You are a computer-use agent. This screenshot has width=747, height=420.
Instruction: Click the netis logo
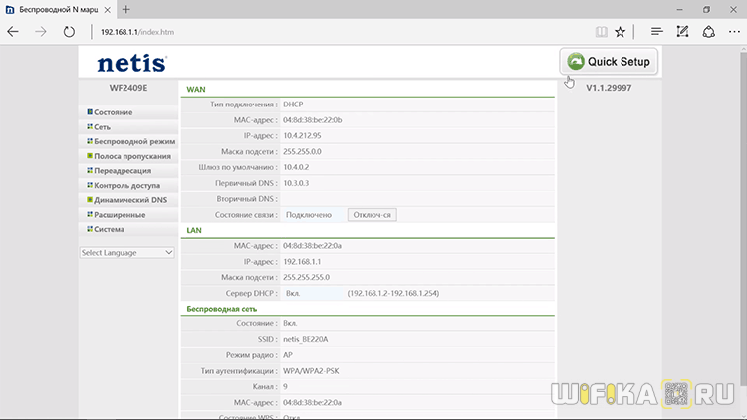(131, 63)
